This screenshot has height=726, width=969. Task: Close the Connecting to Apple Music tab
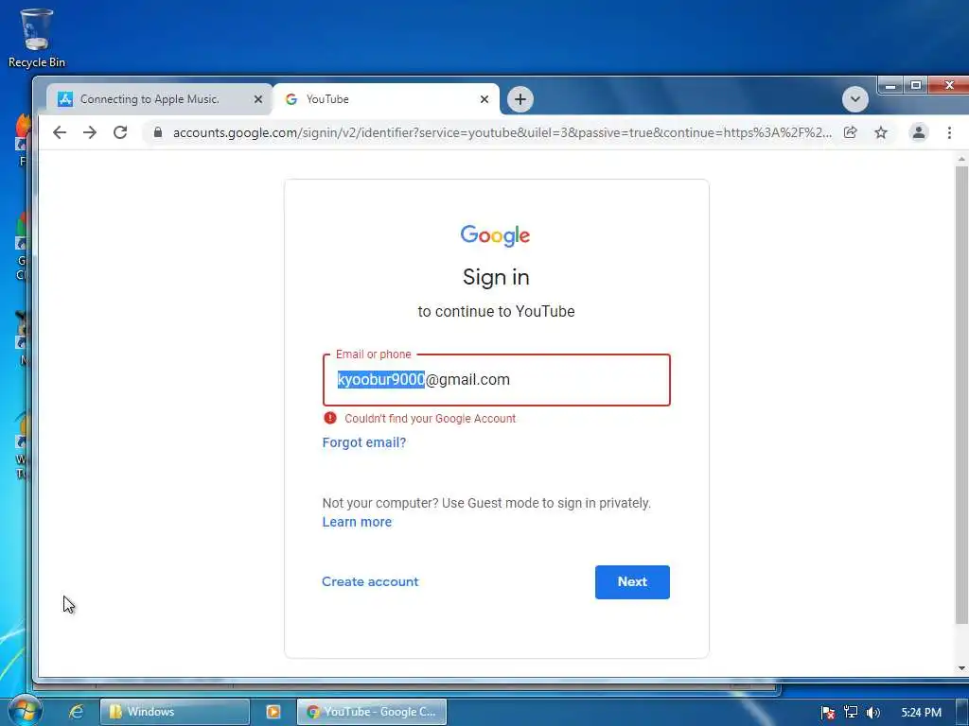point(258,99)
